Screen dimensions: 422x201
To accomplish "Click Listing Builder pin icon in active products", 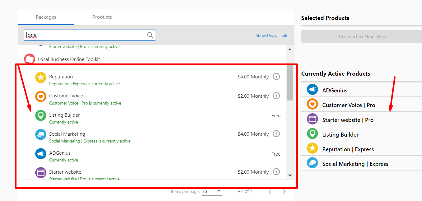I will [x=312, y=134].
